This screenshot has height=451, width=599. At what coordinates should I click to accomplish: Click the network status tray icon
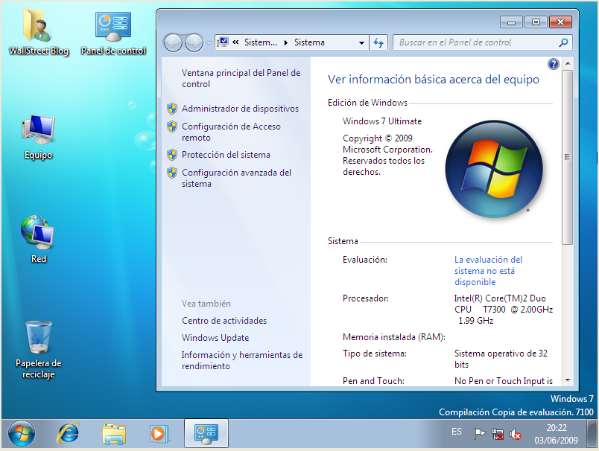498,434
